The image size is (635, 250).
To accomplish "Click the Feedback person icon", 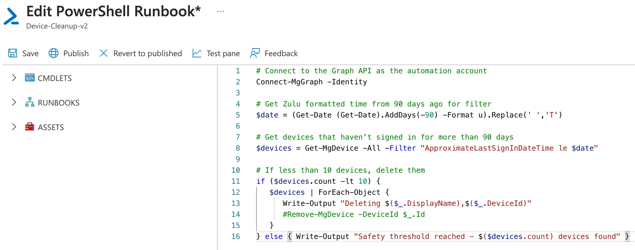I will pos(255,53).
